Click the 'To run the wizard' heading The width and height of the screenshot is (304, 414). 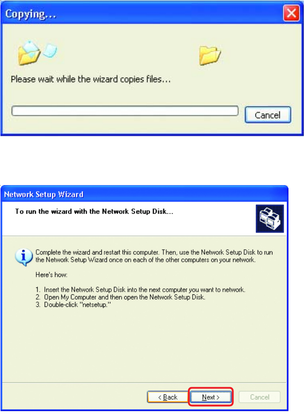(94, 212)
